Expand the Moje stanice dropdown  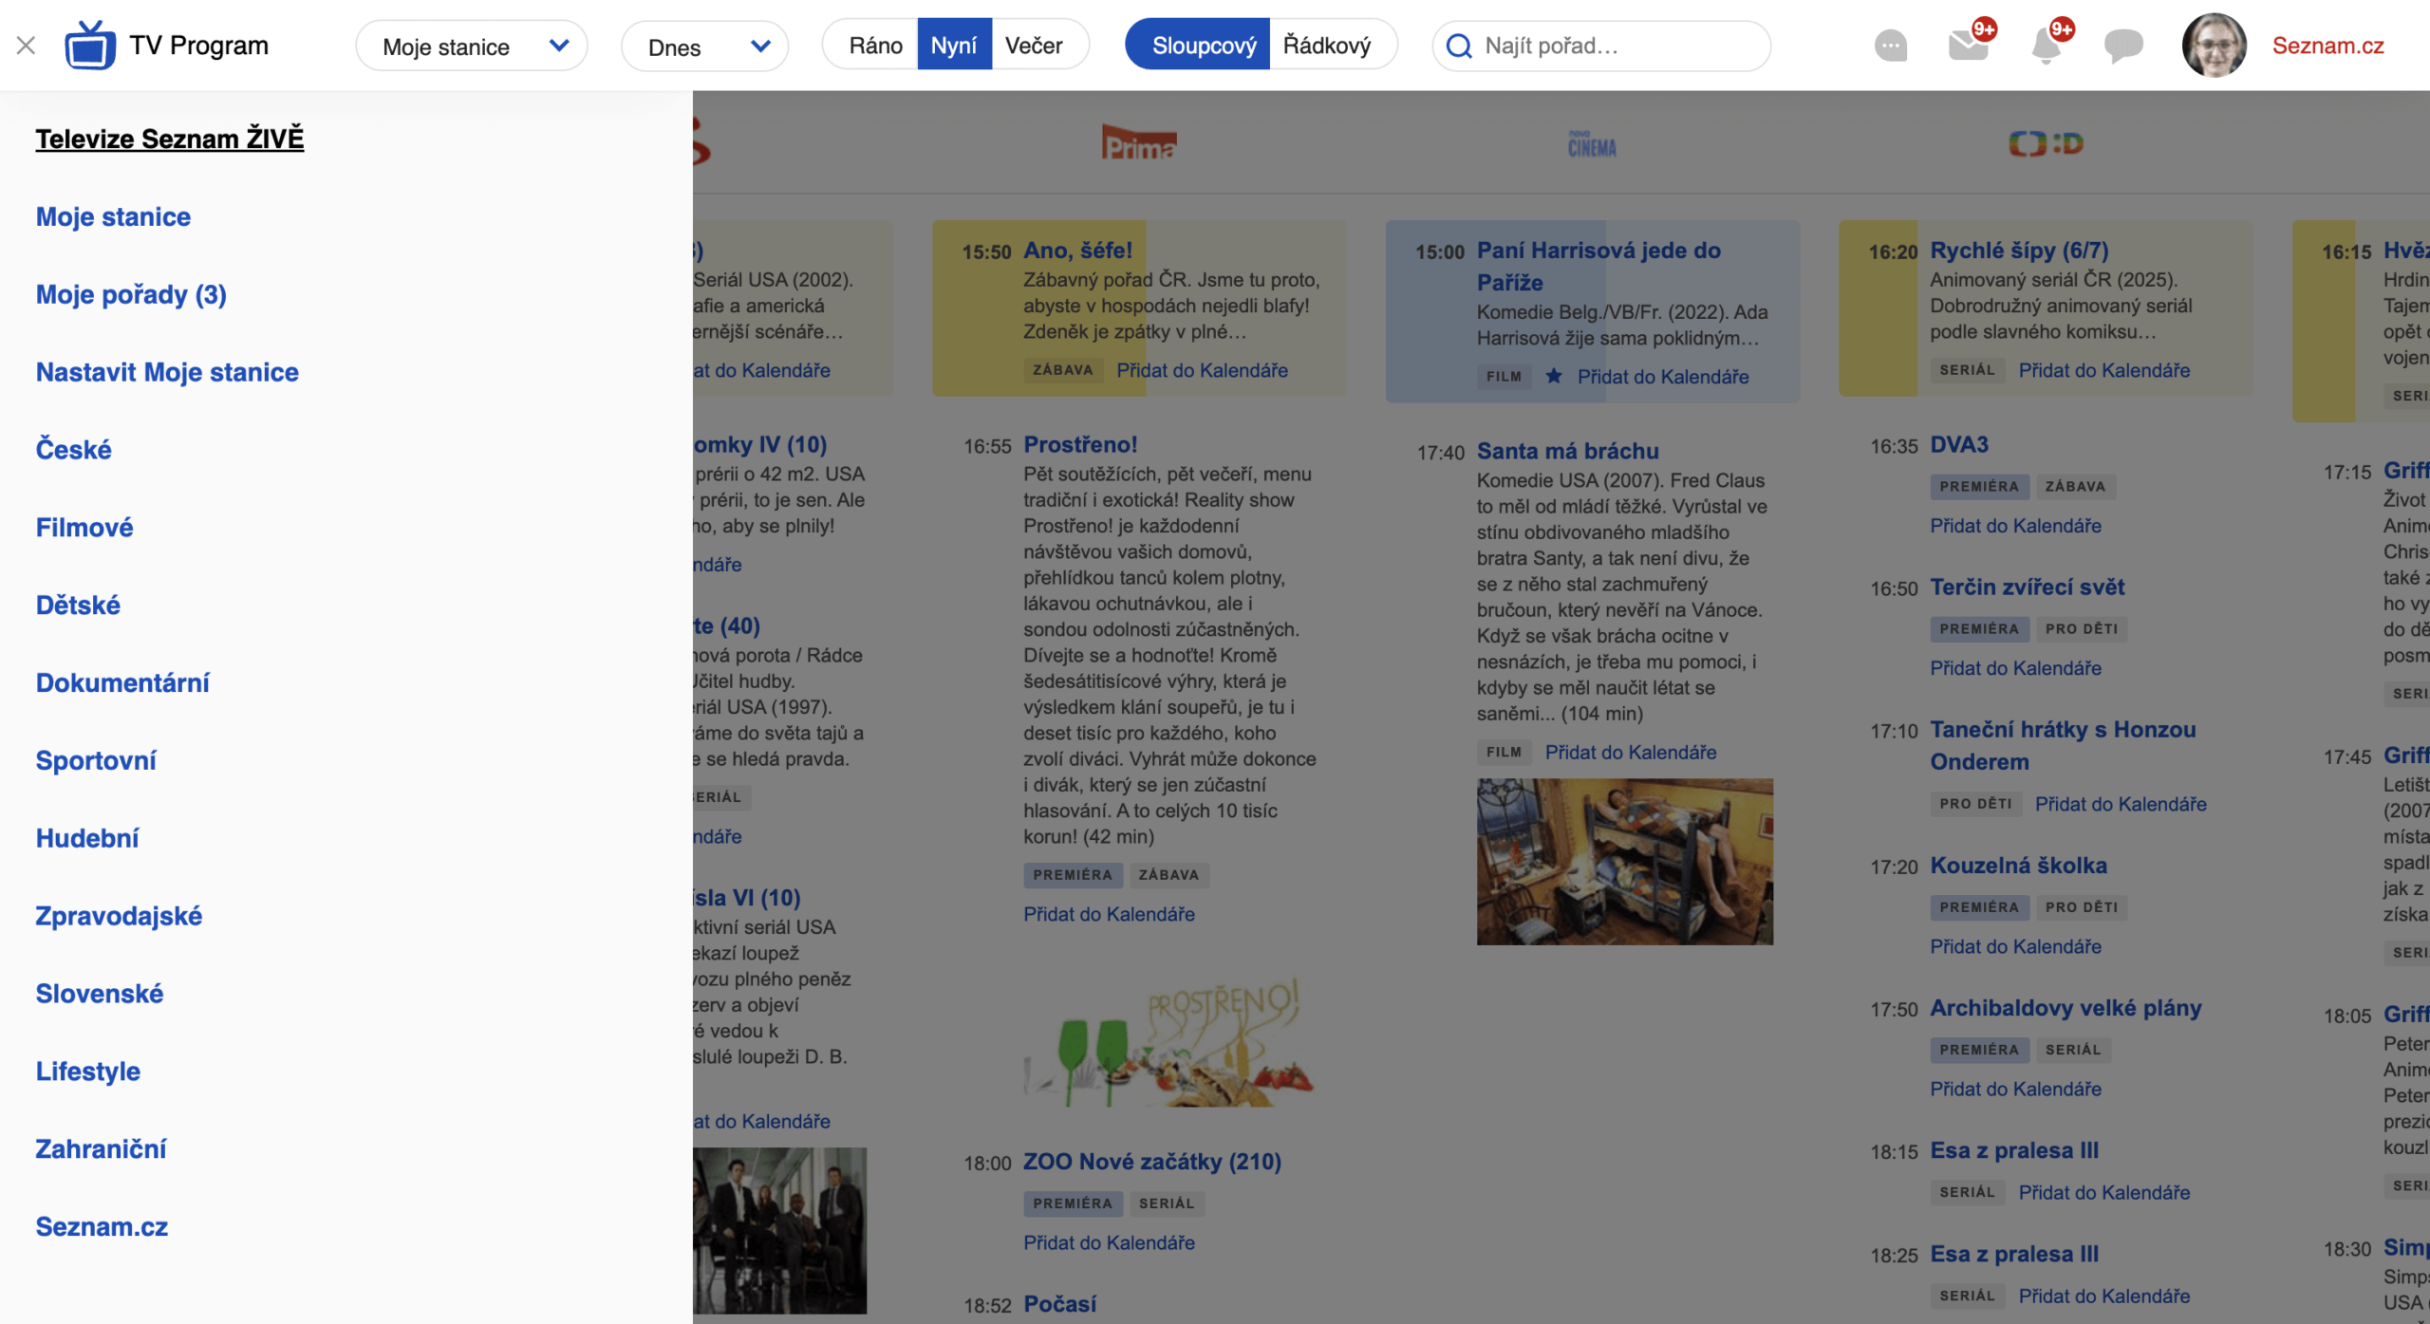click(x=472, y=46)
